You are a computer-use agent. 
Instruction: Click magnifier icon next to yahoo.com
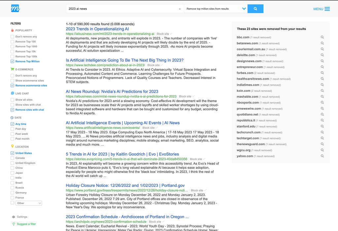point(322,156)
